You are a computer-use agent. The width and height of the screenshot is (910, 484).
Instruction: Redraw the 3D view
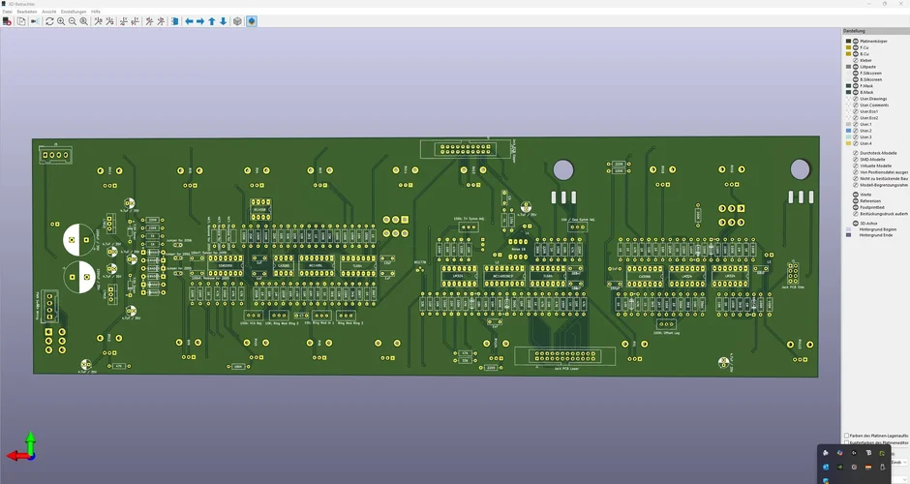point(49,21)
